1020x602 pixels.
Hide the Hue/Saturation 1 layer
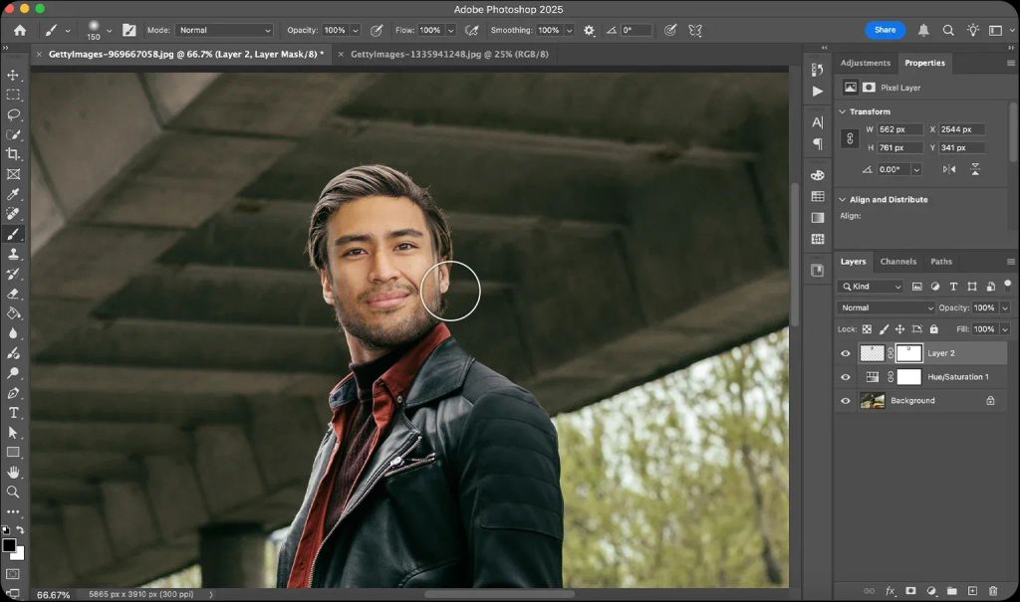[x=846, y=377]
